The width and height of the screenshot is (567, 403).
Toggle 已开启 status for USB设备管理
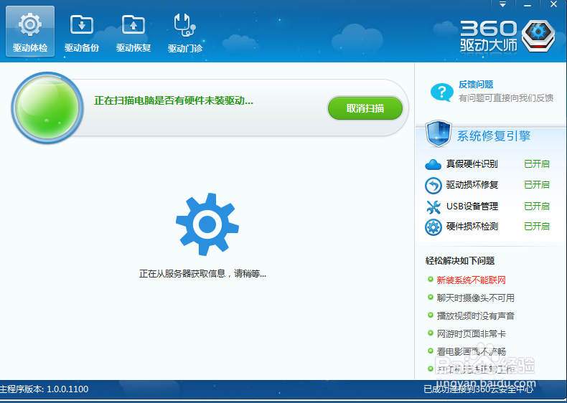tap(537, 206)
